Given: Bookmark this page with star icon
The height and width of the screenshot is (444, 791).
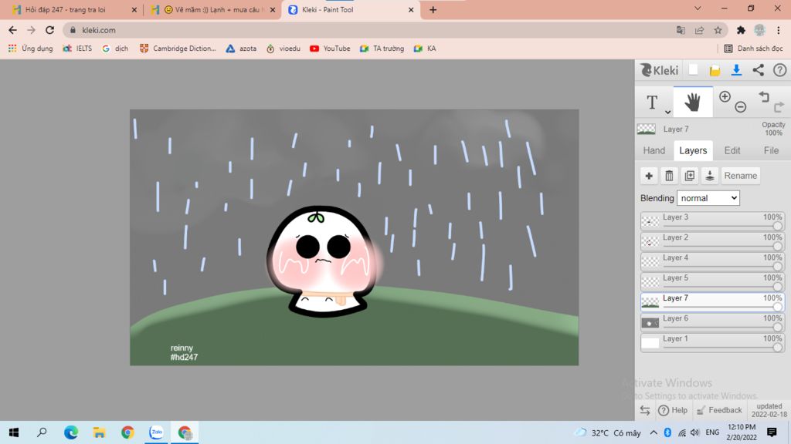Looking at the screenshot, I should pos(718,30).
